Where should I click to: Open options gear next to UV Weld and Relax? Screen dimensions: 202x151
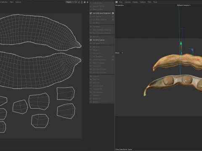pos(113,20)
